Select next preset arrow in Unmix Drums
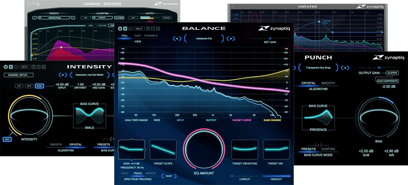 pos(73,17)
